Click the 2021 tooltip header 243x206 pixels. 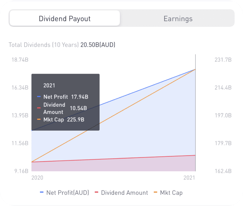(x=49, y=85)
